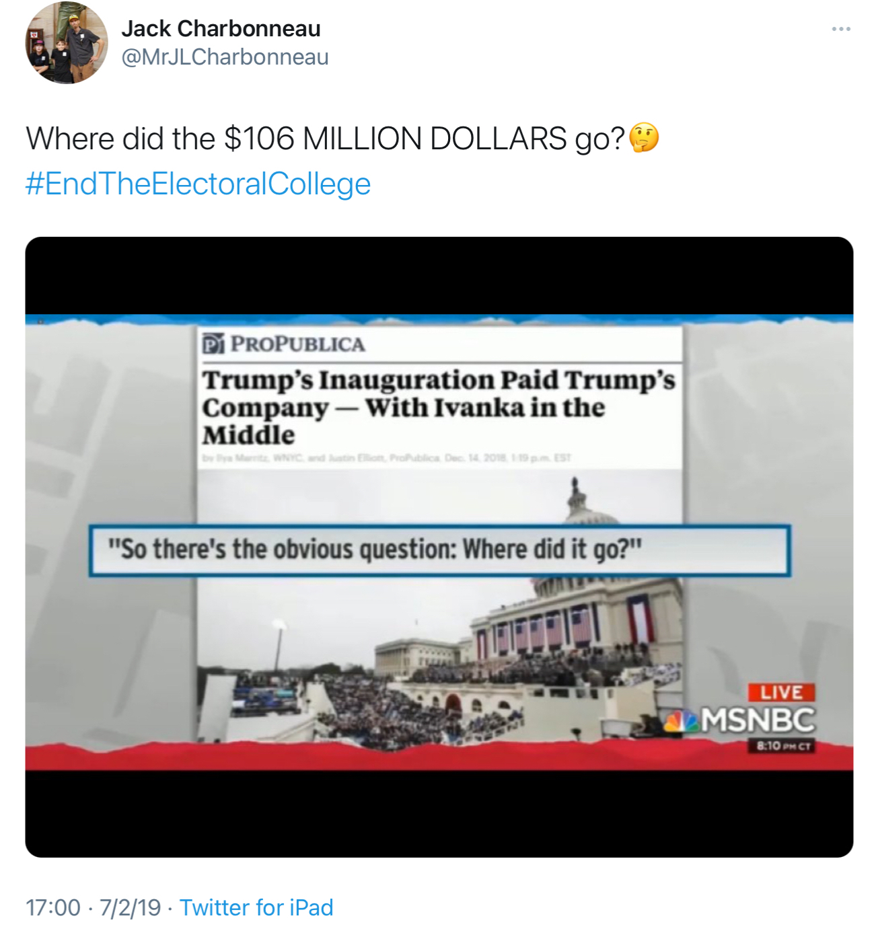
Task: Click the red LIVE badge
Action: click(x=781, y=692)
